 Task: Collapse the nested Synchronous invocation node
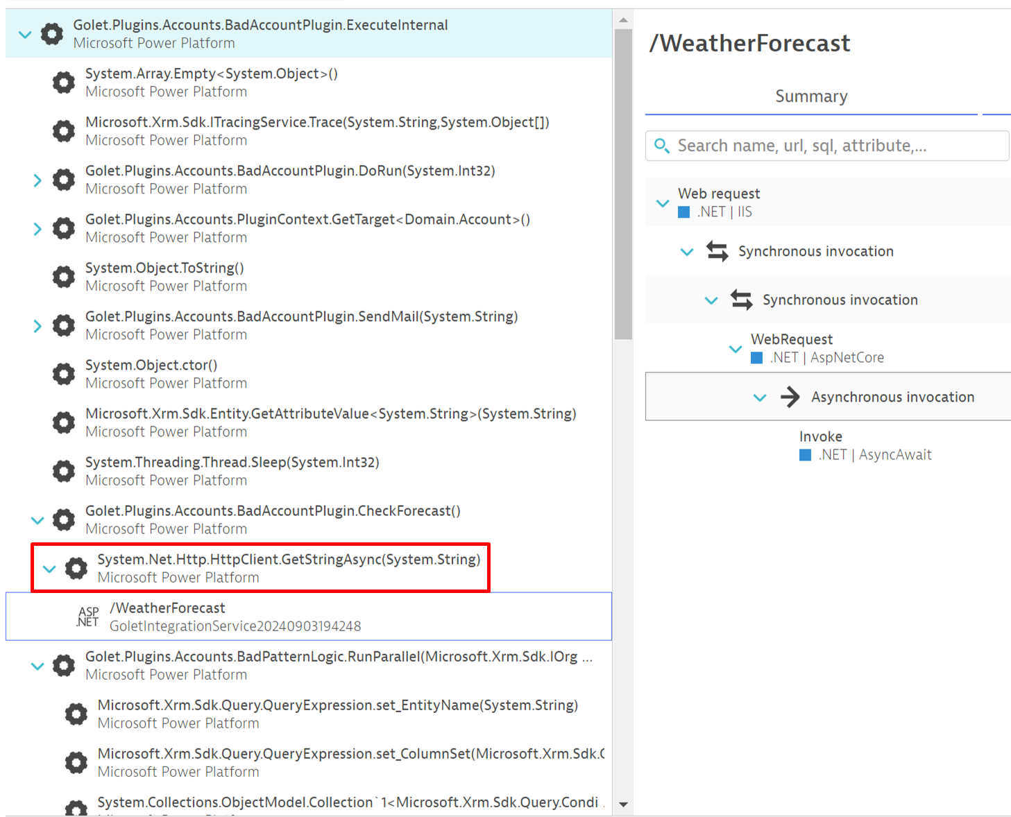tap(711, 300)
